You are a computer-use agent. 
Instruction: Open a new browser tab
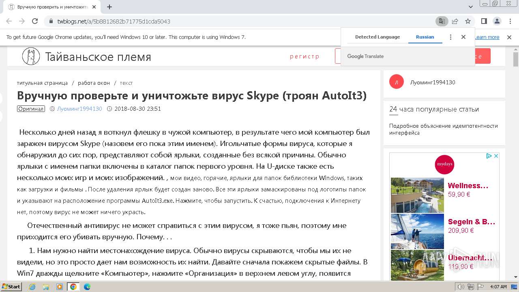click(109, 7)
